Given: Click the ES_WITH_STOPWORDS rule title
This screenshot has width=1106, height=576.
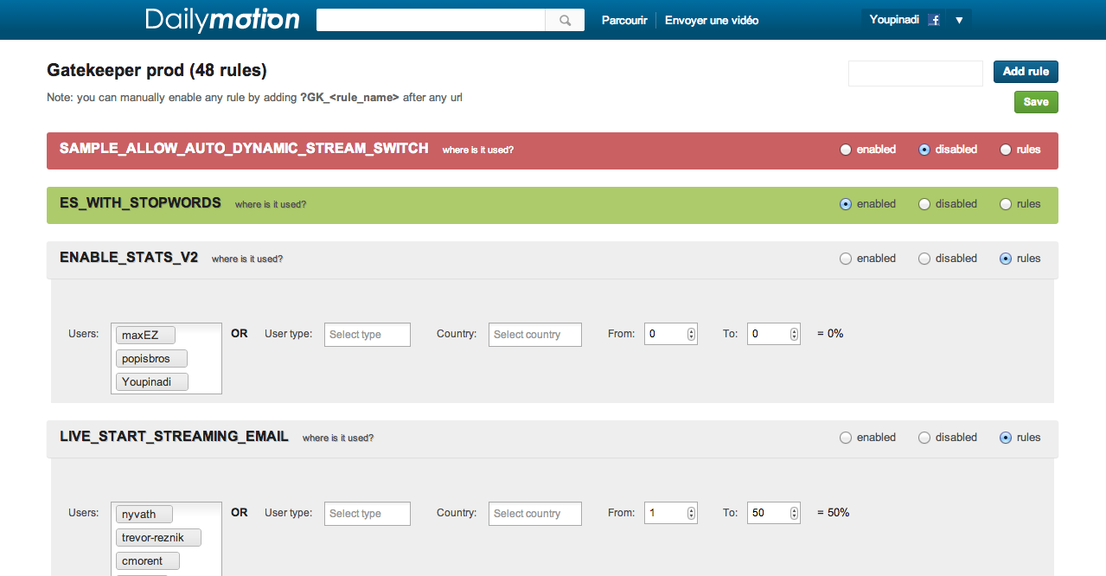Looking at the screenshot, I should point(140,203).
